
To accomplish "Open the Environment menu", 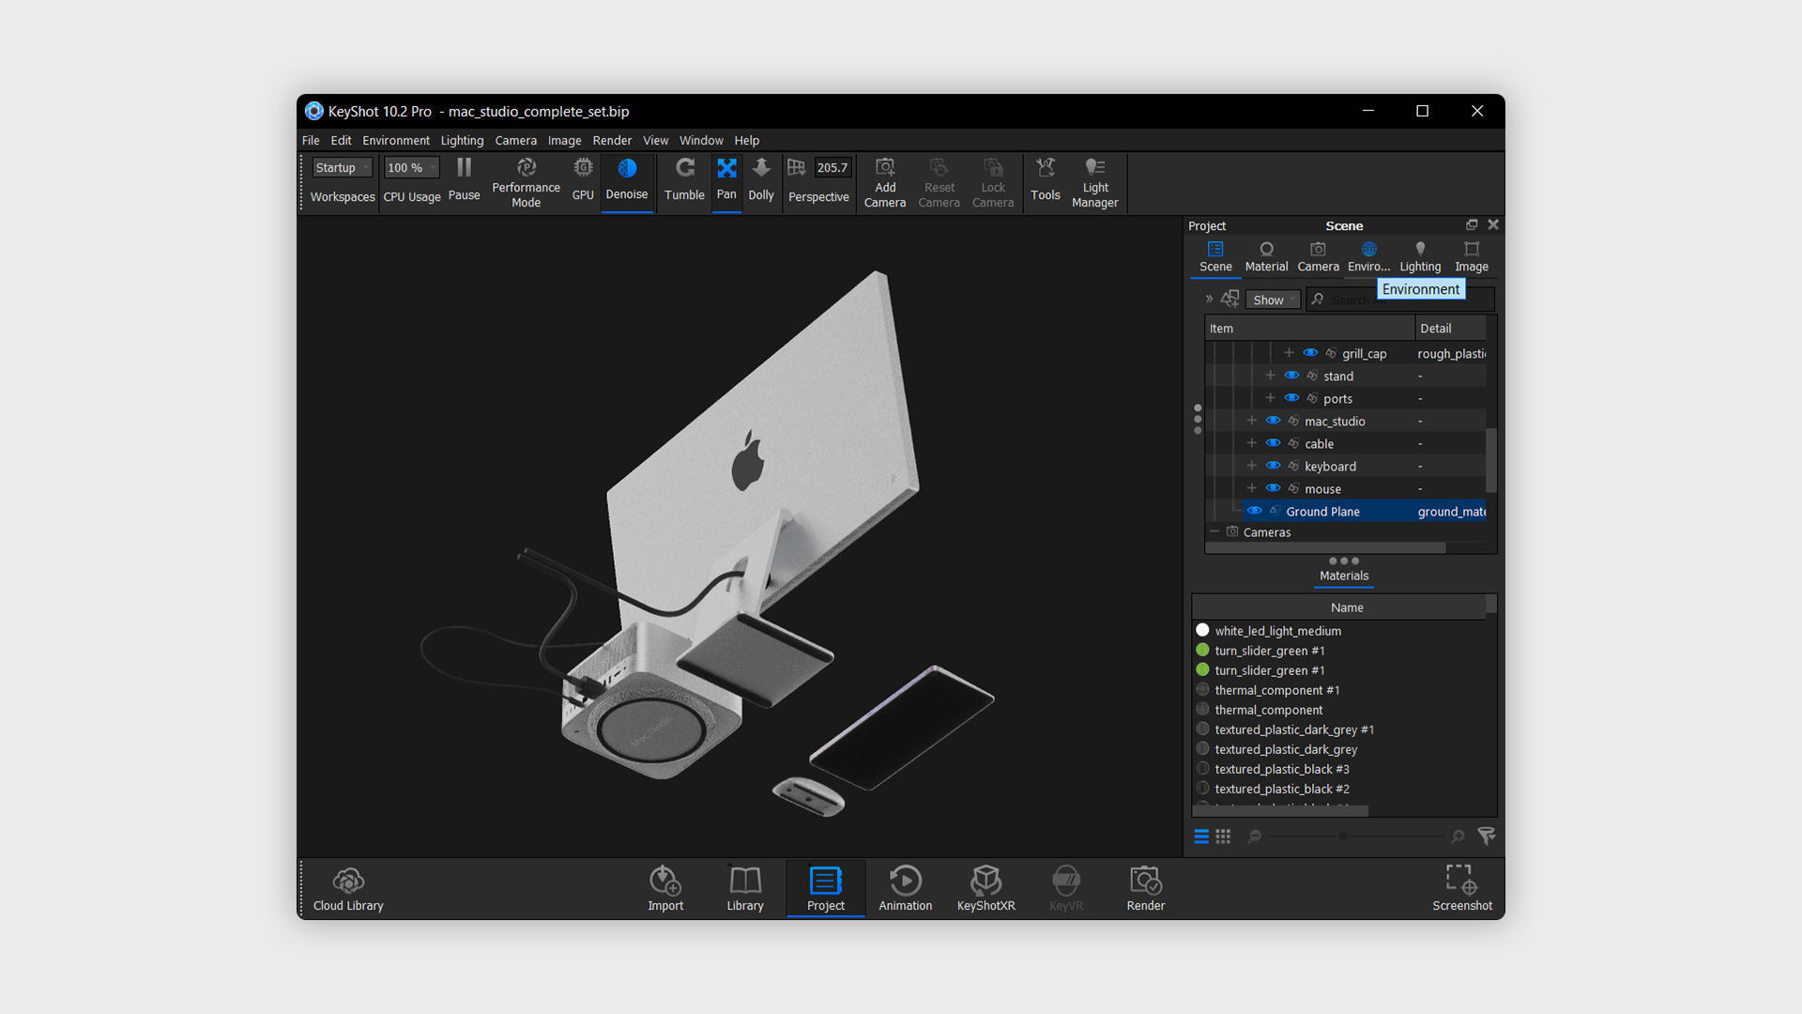I will pos(396,140).
